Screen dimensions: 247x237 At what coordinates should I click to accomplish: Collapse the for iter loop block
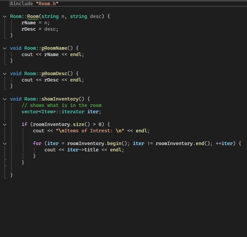tap(5, 144)
